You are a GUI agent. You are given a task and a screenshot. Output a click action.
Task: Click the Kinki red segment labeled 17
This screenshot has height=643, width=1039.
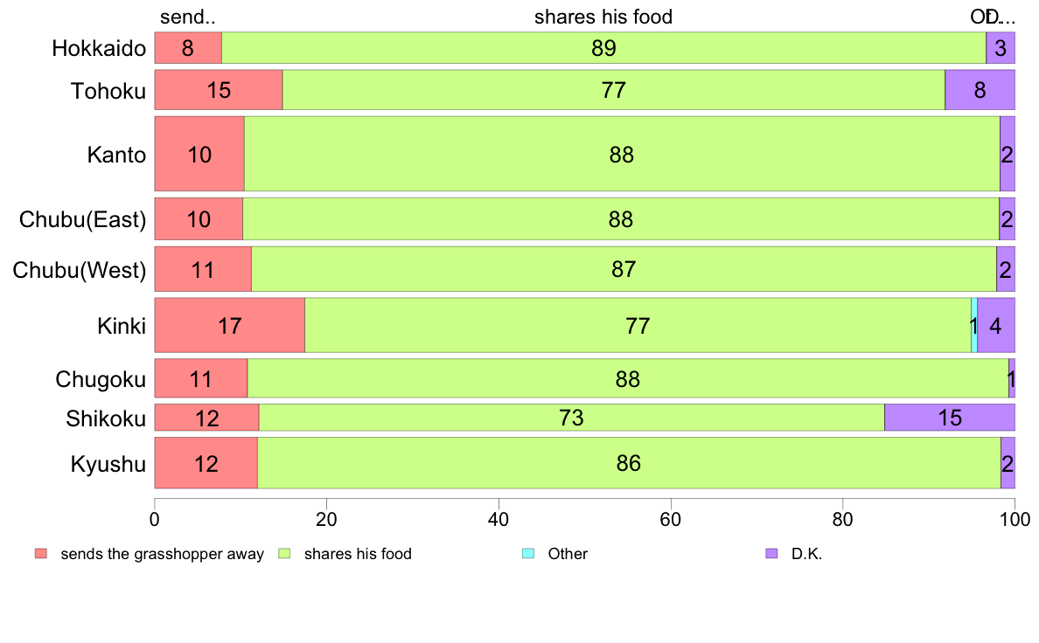point(230,325)
